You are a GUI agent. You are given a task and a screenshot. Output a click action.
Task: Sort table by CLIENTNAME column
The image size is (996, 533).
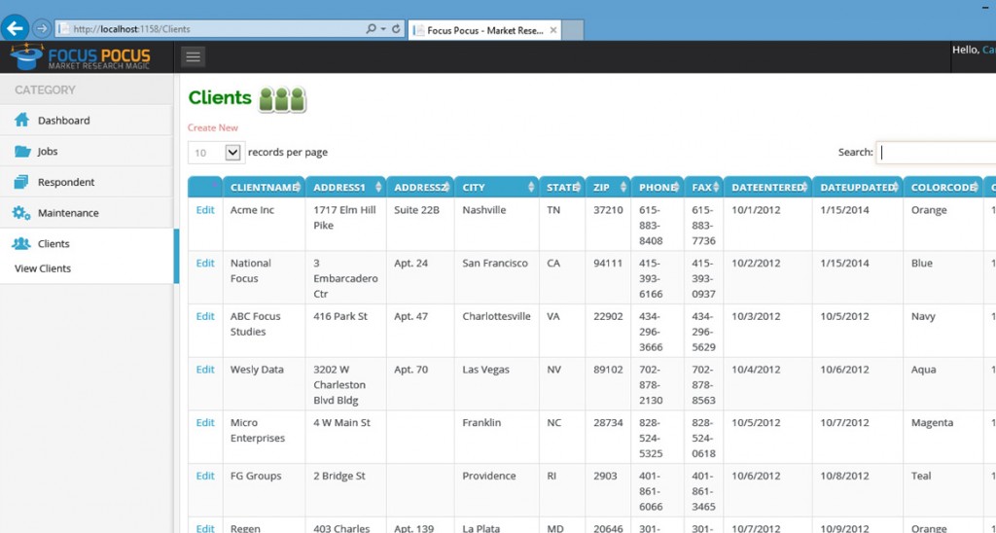point(265,187)
